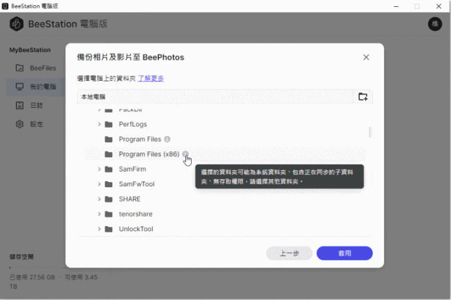
Task: Close the BeeStation window
Action: point(438,6)
